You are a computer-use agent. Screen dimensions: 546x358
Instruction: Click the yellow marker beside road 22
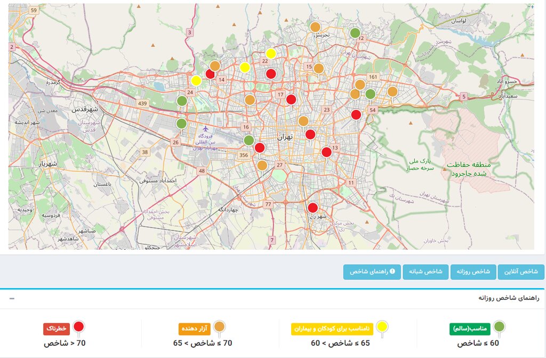pyautogui.click(x=271, y=53)
